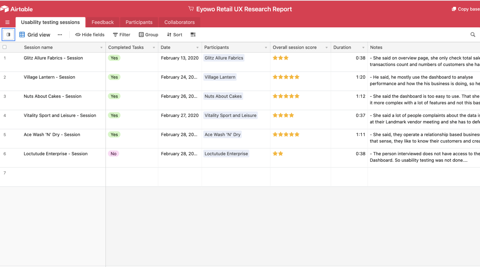480x267 pixels.
Task: Click the Sort button
Action: pos(174,34)
